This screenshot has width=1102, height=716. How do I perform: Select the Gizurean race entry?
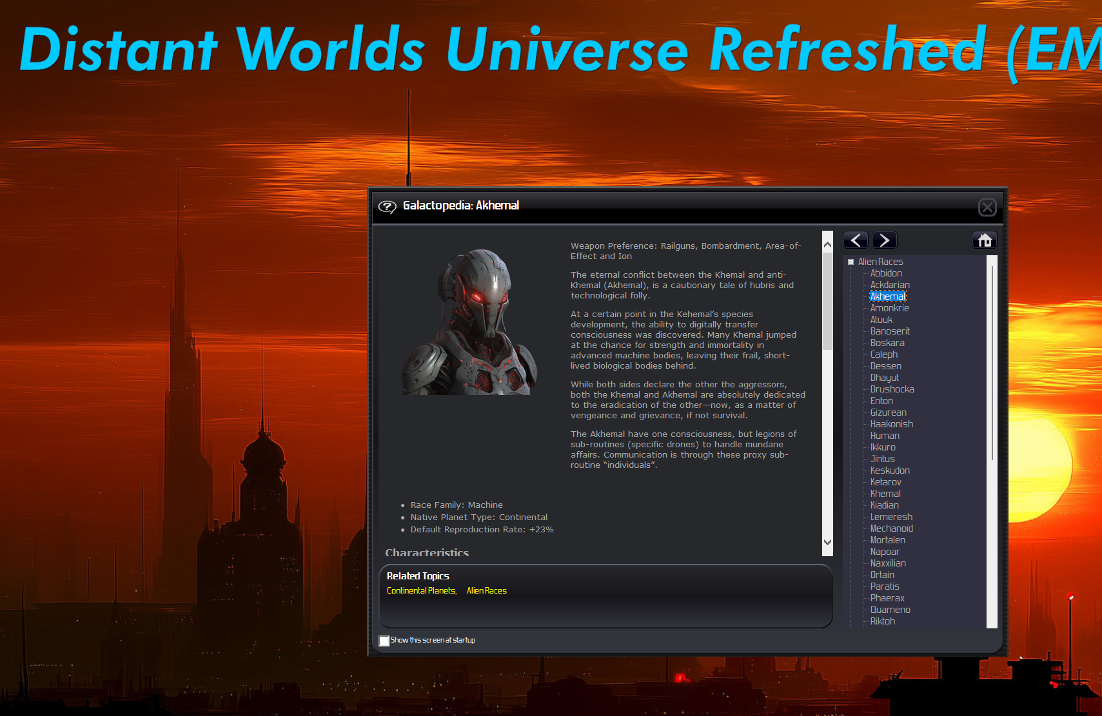(x=888, y=412)
